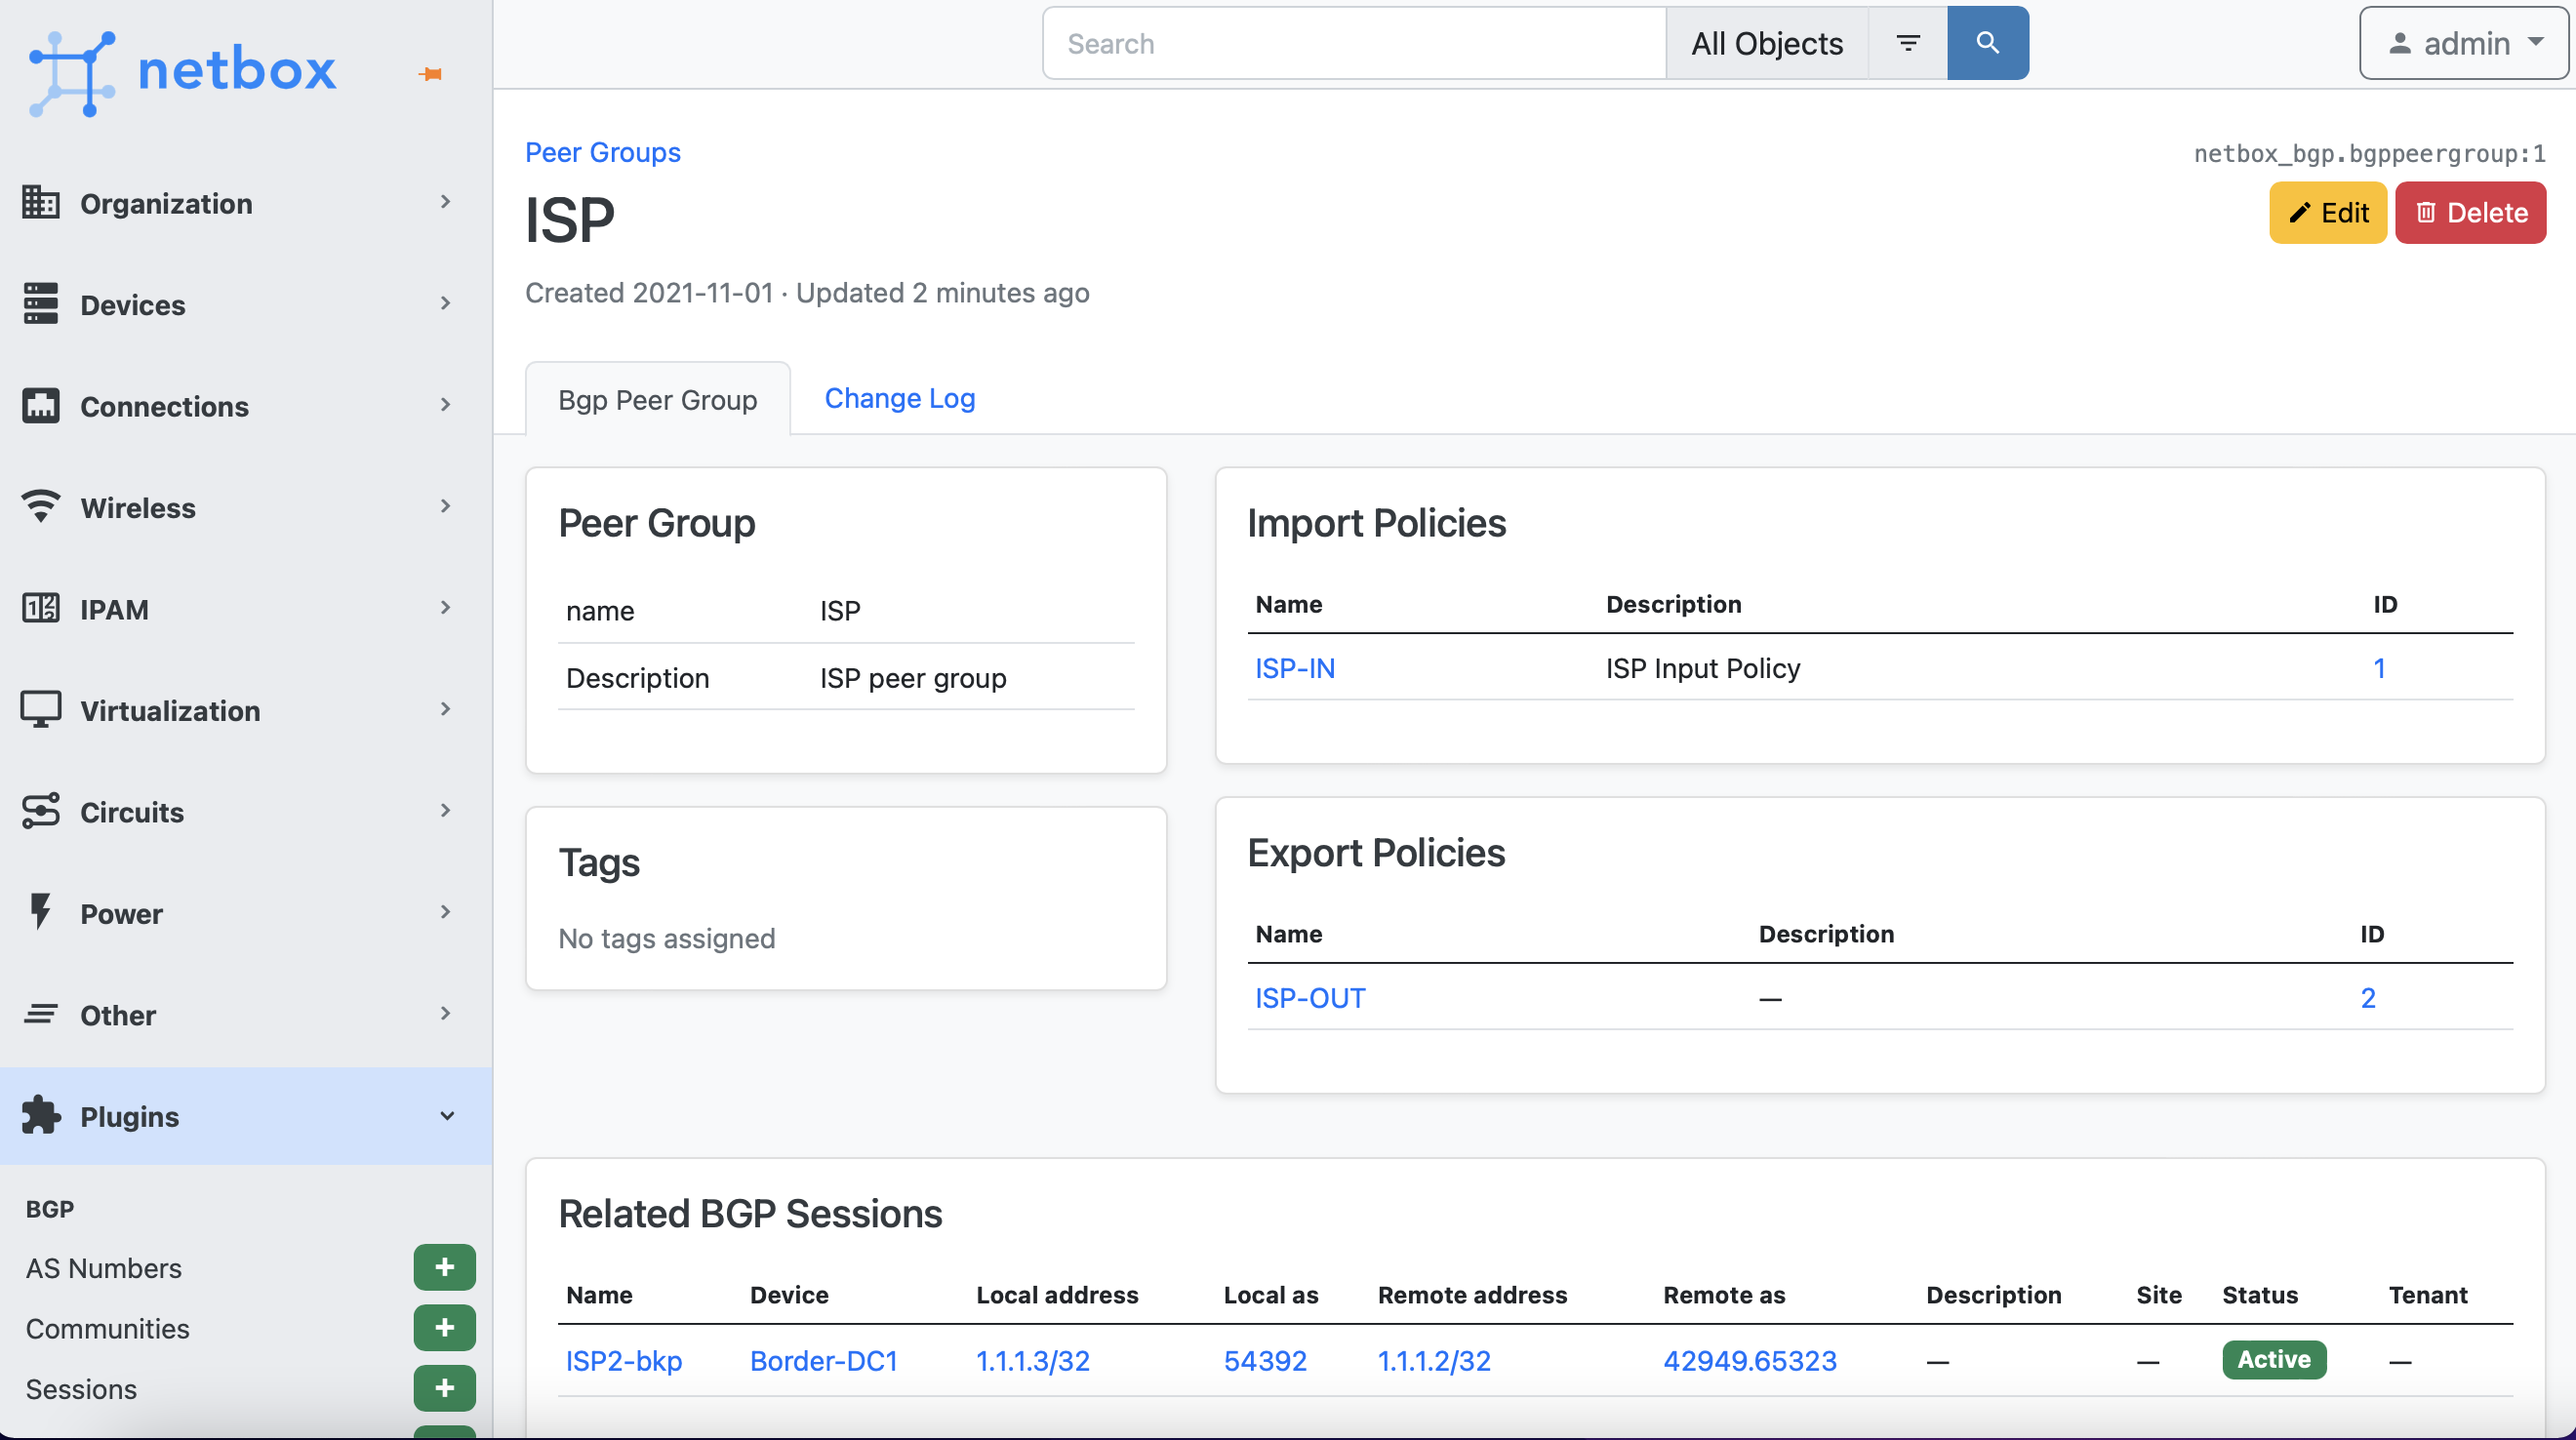2576x1440 pixels.
Task: Add a new AS Number with plus icon
Action: click(x=444, y=1267)
